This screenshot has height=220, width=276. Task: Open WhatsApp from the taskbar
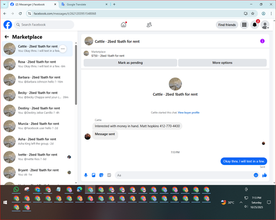[16, 189]
